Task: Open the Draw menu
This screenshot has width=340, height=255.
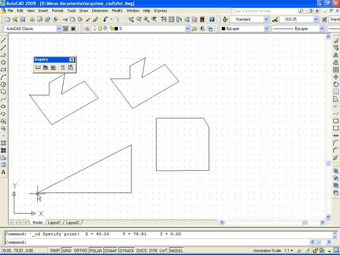Action: coord(84,11)
